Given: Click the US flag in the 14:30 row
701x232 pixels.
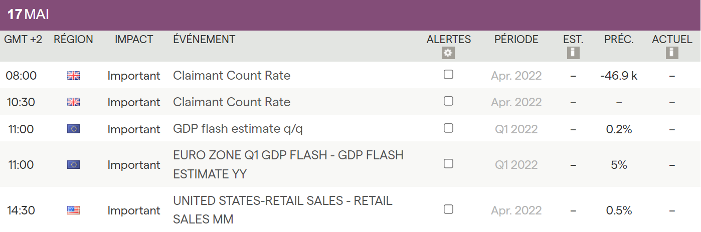Looking at the screenshot, I should click(x=73, y=210).
